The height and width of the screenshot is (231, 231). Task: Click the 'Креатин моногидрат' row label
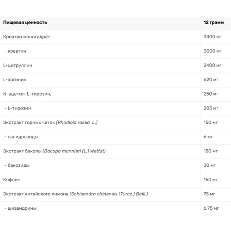[26, 37]
